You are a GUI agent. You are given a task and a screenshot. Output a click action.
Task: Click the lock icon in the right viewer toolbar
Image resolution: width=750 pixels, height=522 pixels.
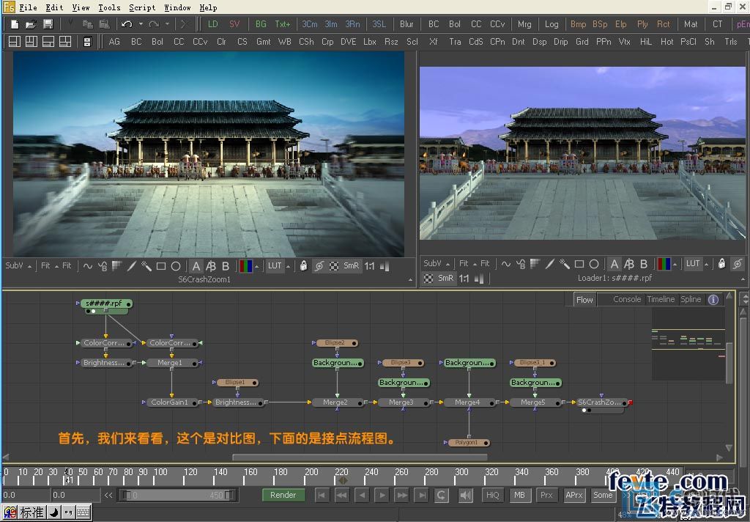tap(721, 263)
